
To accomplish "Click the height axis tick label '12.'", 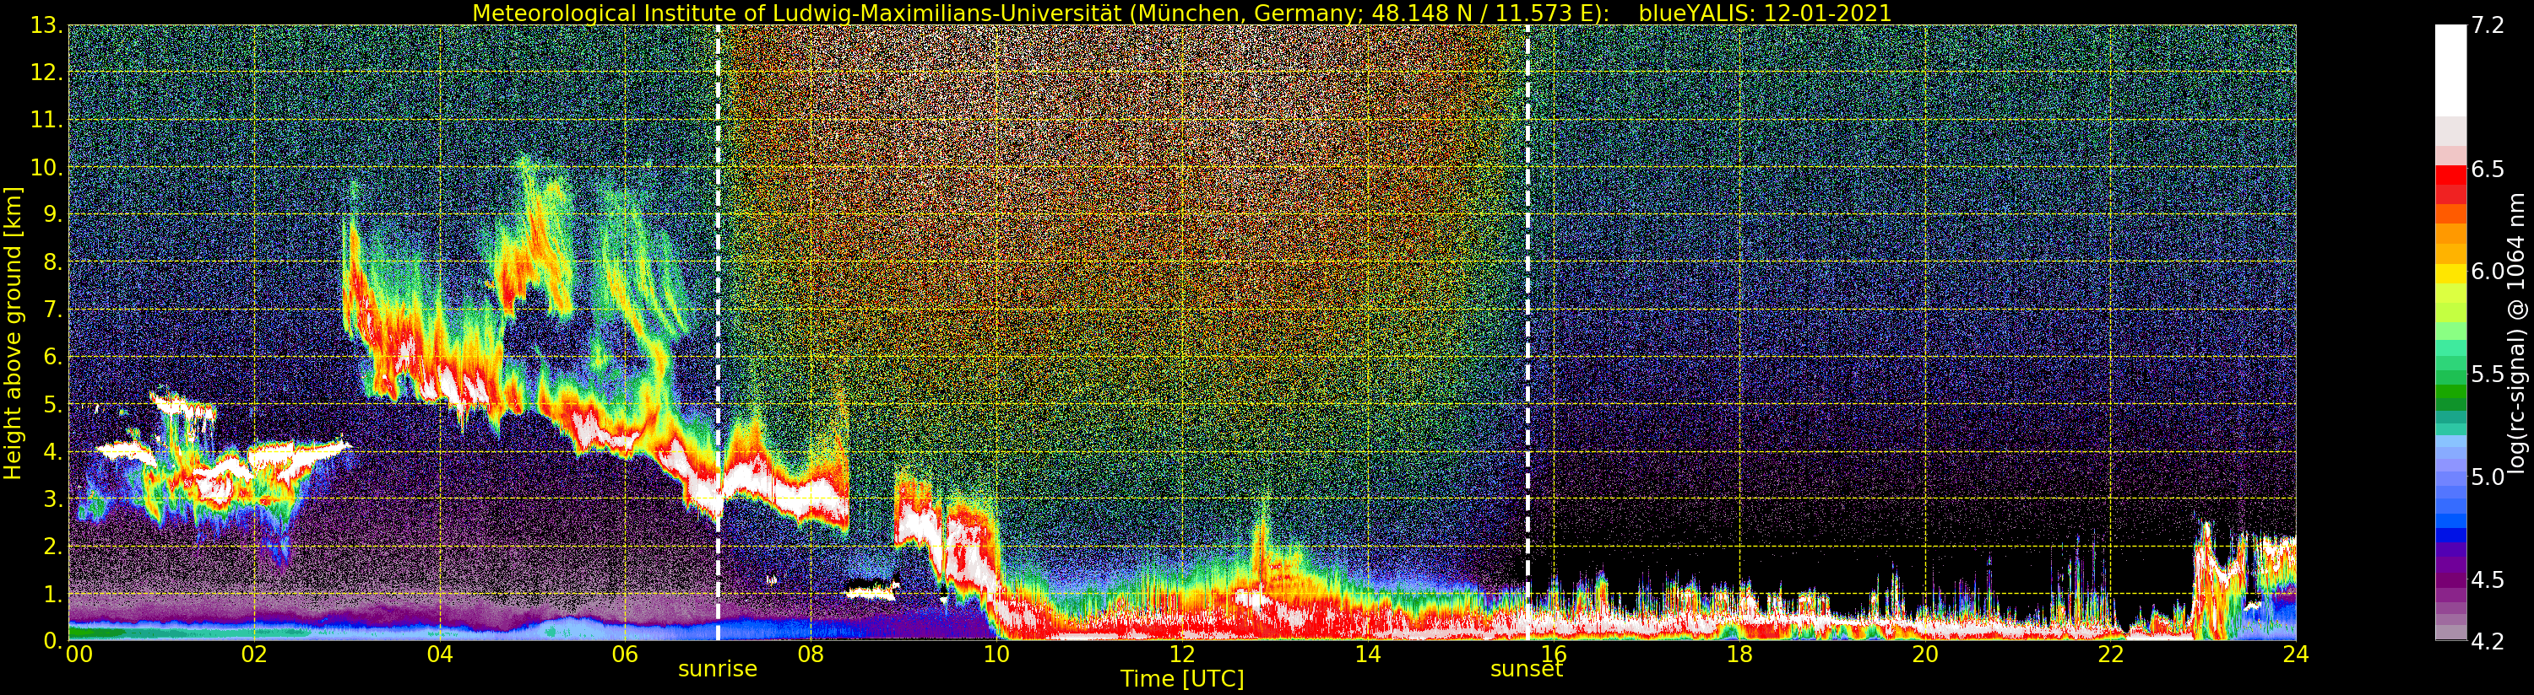I will click(46, 73).
